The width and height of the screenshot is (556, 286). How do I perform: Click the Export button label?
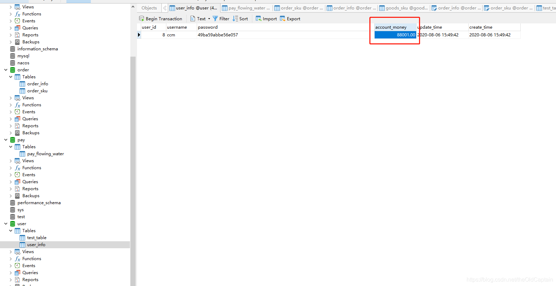click(294, 19)
